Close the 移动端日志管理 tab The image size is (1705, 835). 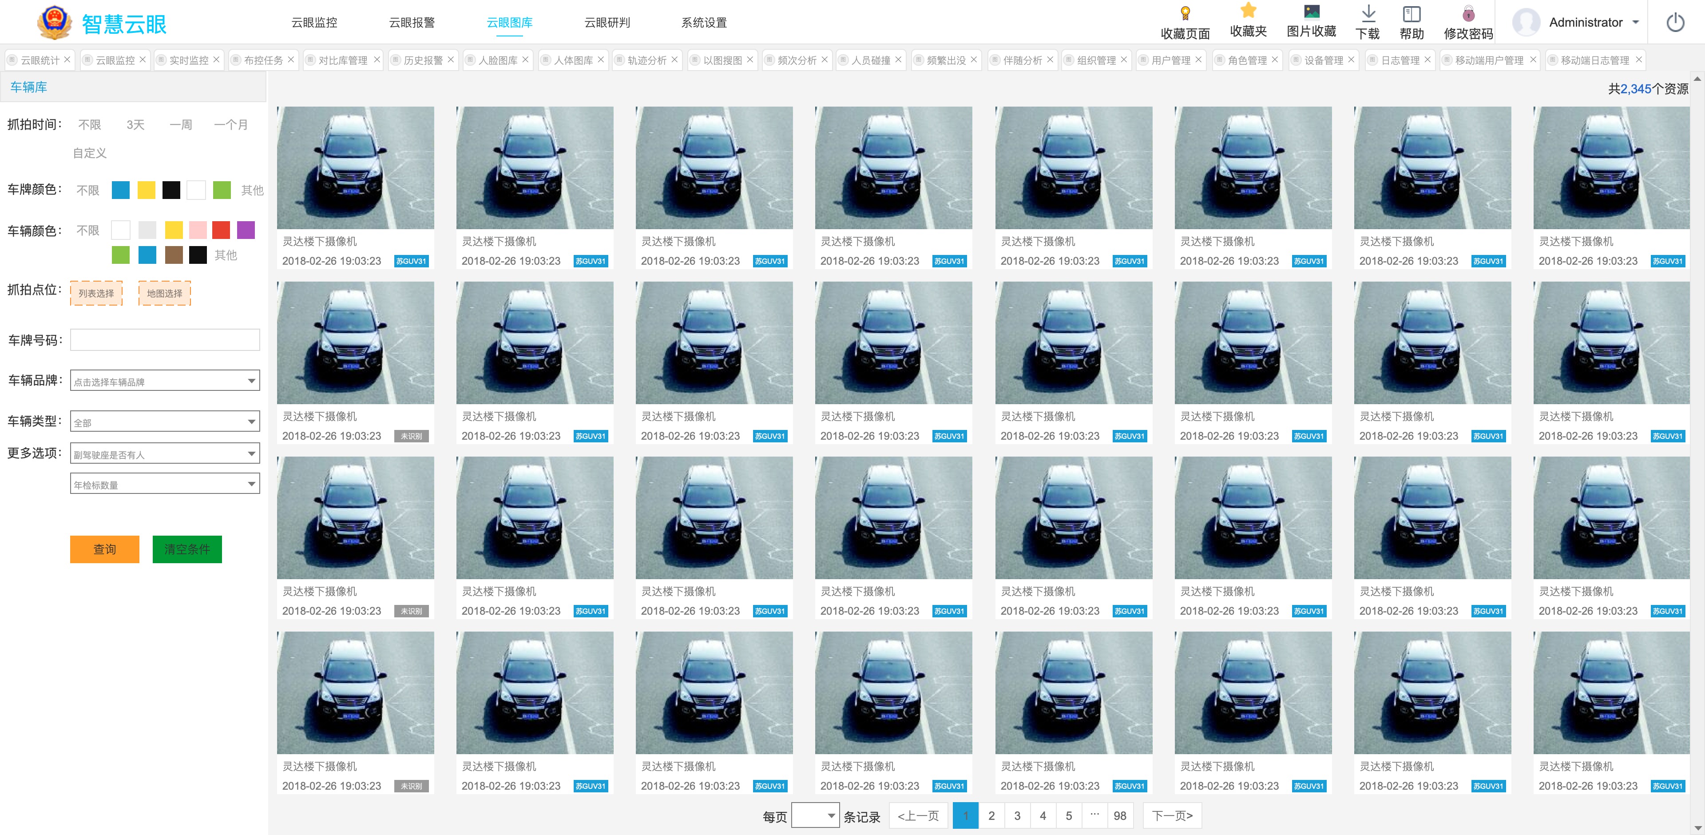tap(1639, 60)
